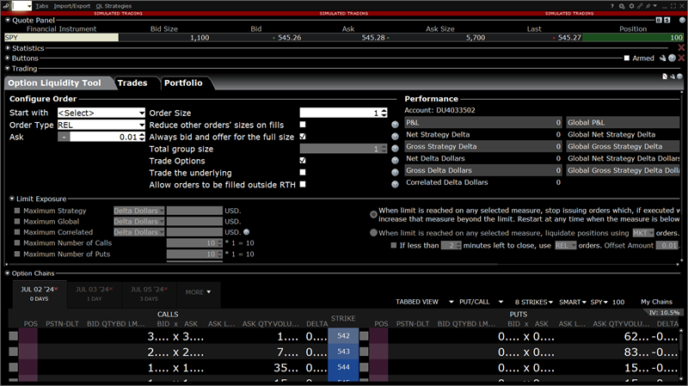Select the JUL 05 '24 expiration tab
The image size is (688, 386).
148,293
